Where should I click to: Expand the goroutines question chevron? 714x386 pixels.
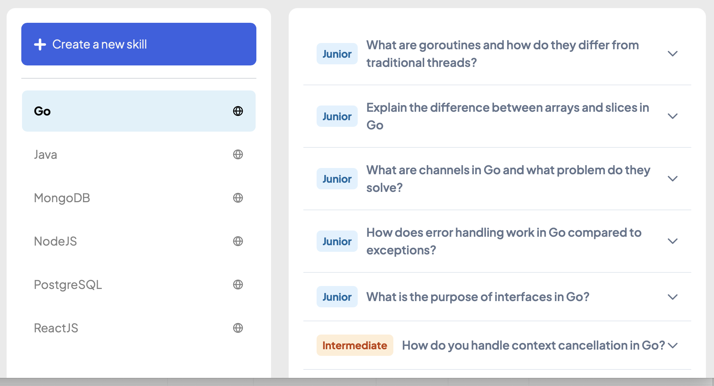click(672, 54)
